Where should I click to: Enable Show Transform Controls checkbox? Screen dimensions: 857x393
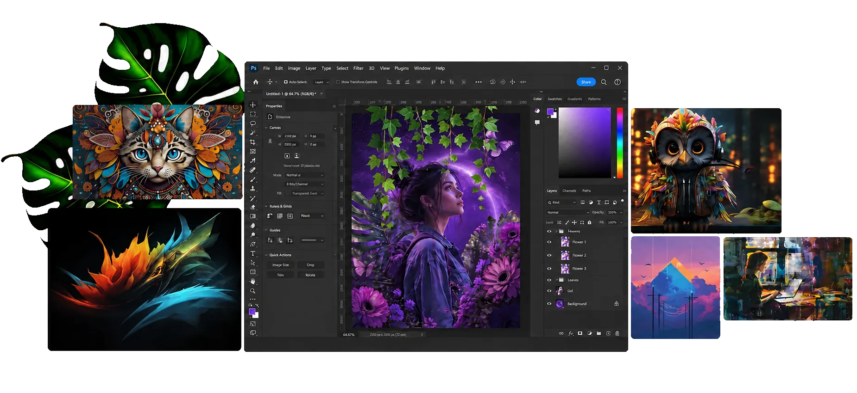(x=338, y=82)
